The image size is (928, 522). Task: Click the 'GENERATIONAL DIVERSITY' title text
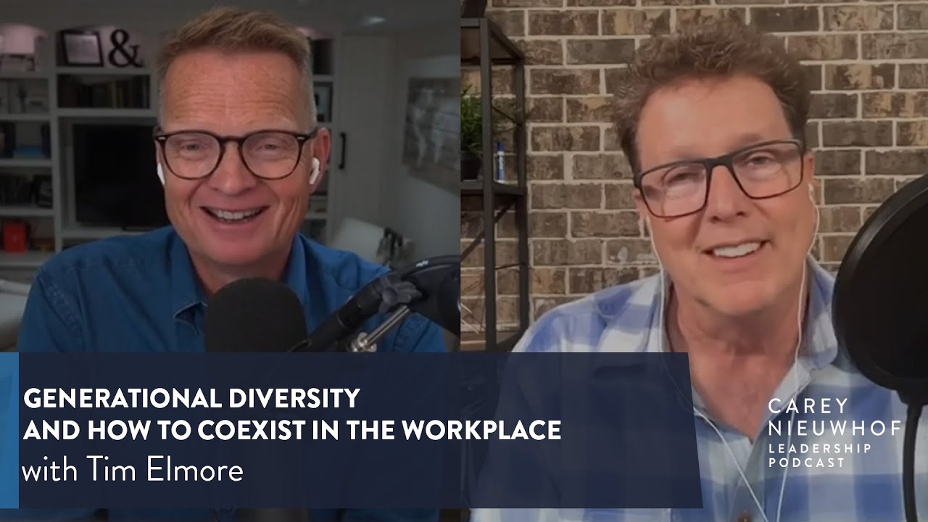pos(192,398)
